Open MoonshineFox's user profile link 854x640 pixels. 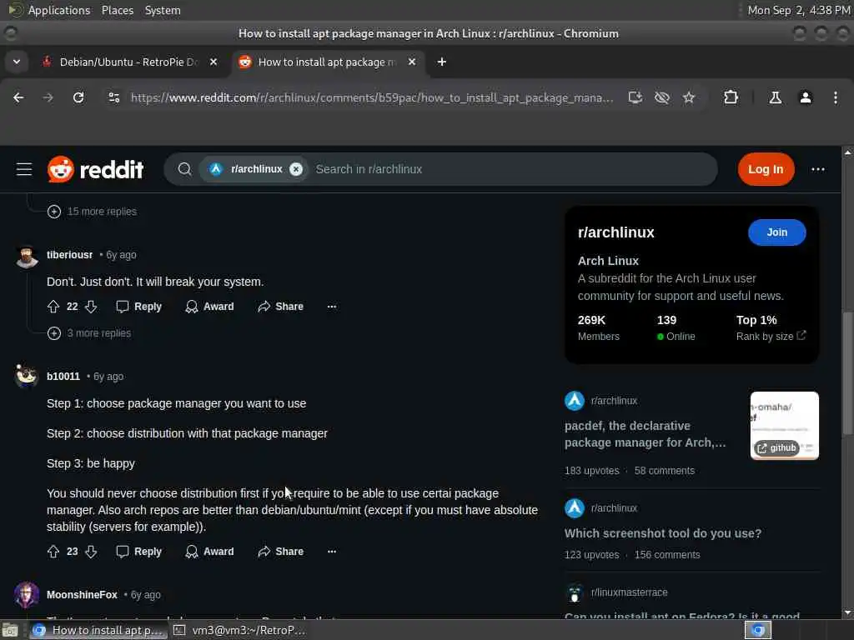click(83, 595)
